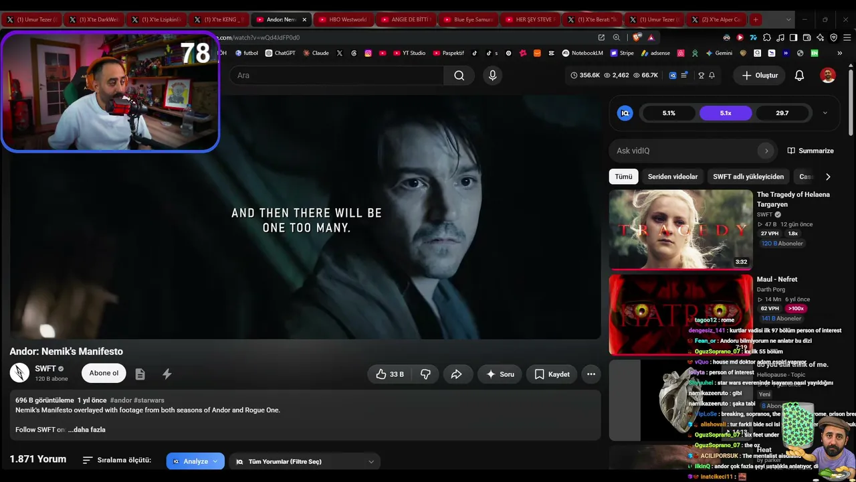The height and width of the screenshot is (482, 856).
Task: Start voice search with the microphone icon
Action: coord(493,76)
